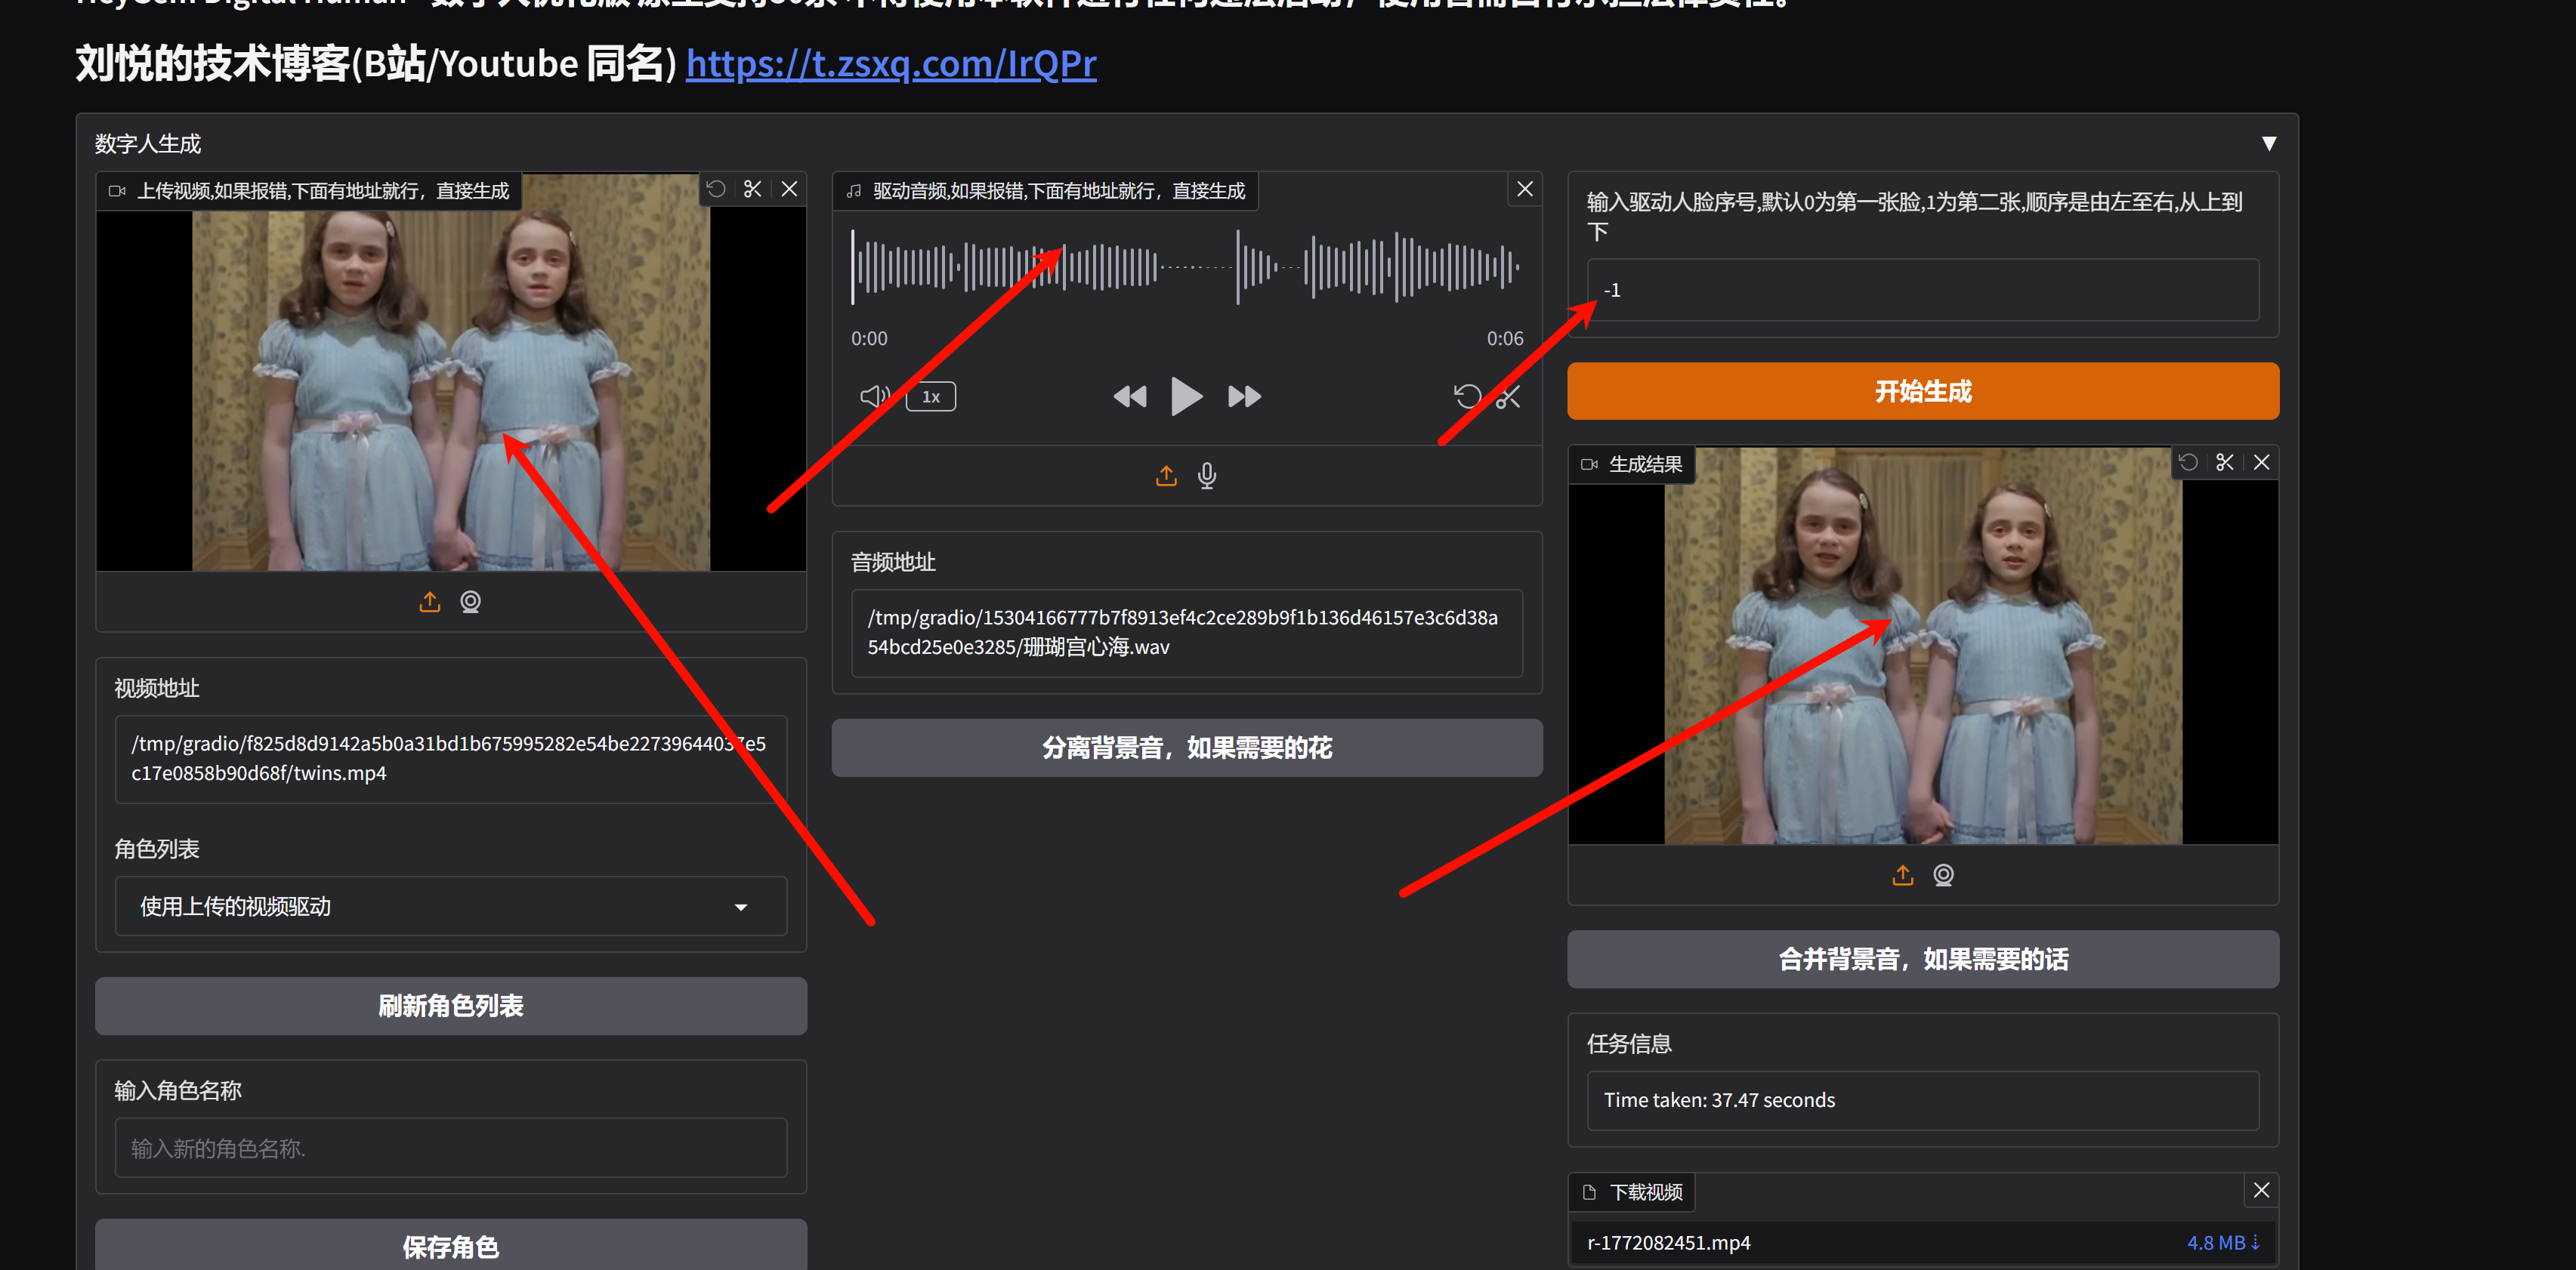Click undo icon on generated result video
The height and width of the screenshot is (1270, 2576).
pos(2188,463)
